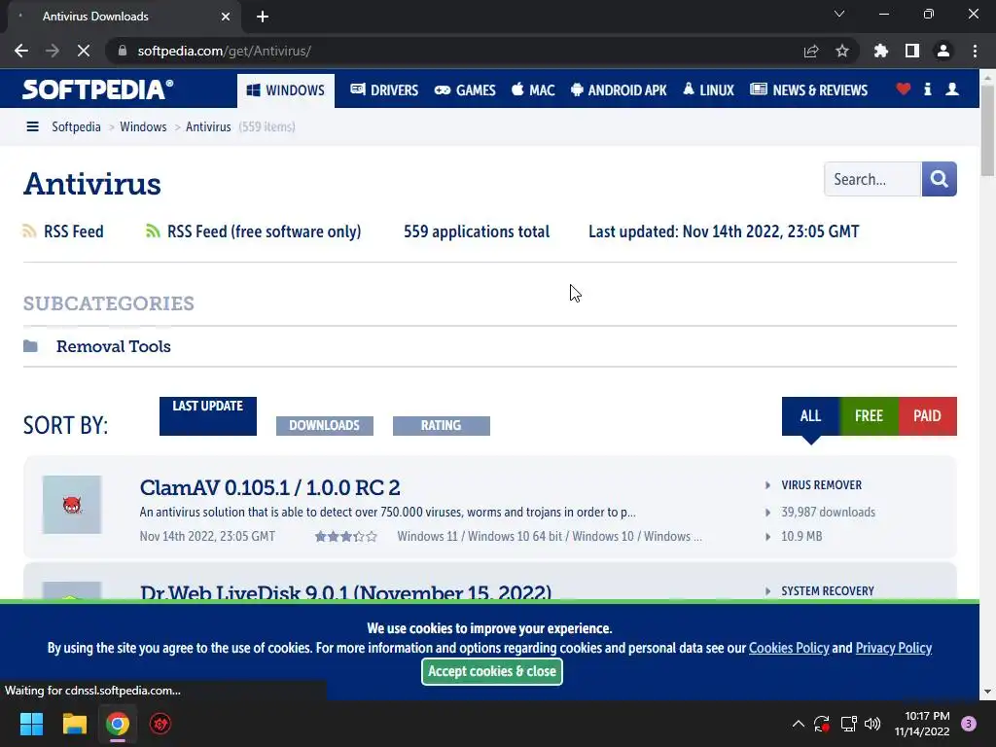Image resolution: width=996 pixels, height=747 pixels.
Task: Open the notification count badge
Action: pyautogui.click(x=969, y=724)
